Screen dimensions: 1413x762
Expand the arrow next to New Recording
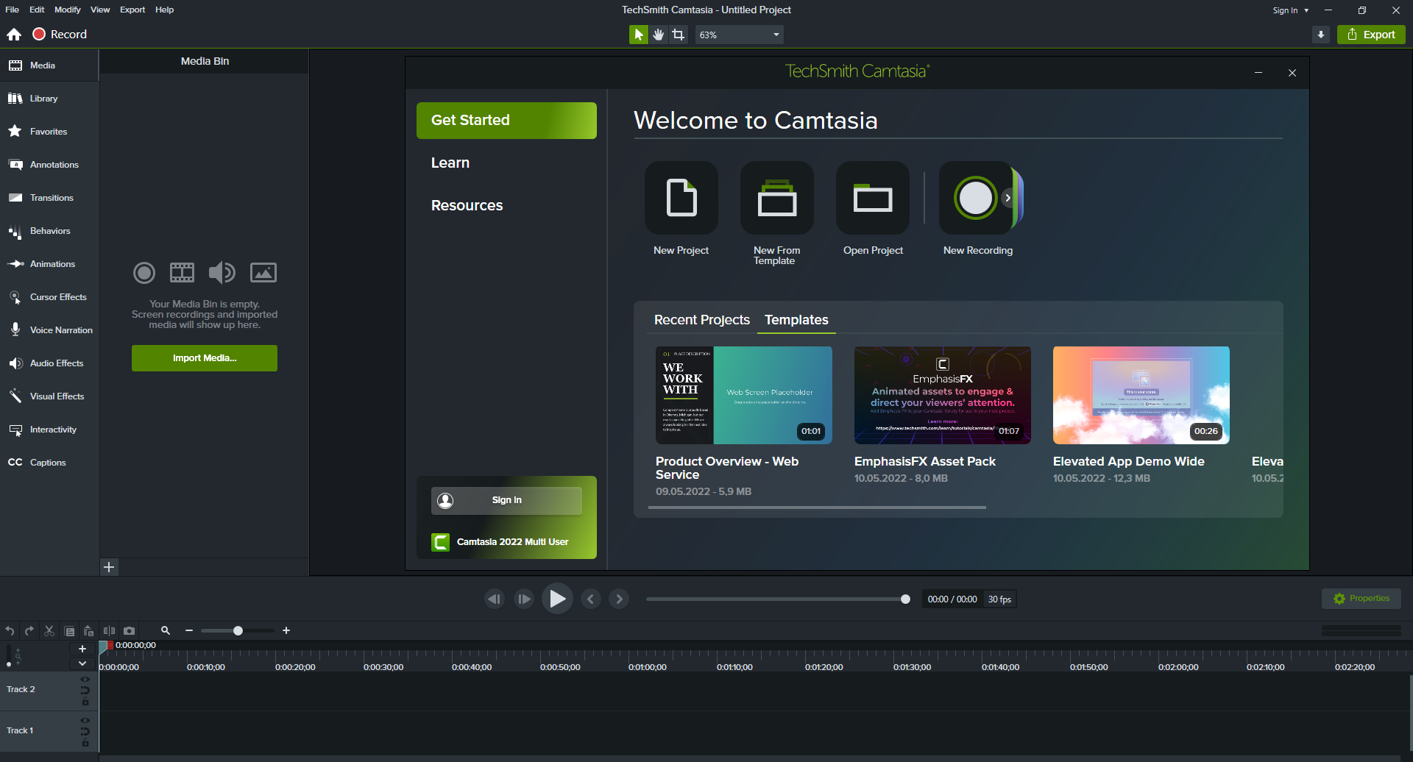click(1008, 198)
